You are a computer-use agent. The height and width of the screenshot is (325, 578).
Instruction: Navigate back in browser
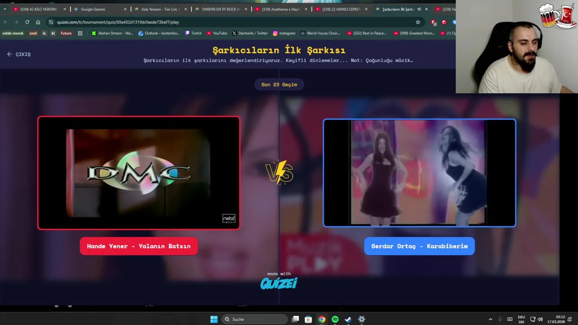pos(5,22)
